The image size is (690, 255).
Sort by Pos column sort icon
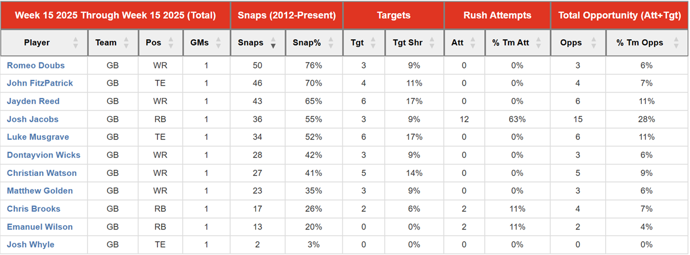[x=172, y=43]
